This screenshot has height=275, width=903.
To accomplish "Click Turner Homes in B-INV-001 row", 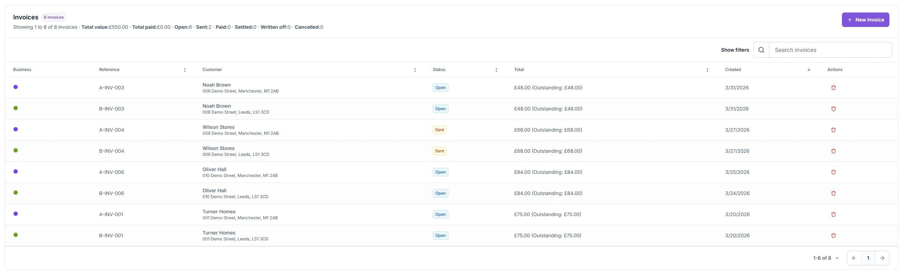I will click(x=219, y=233).
